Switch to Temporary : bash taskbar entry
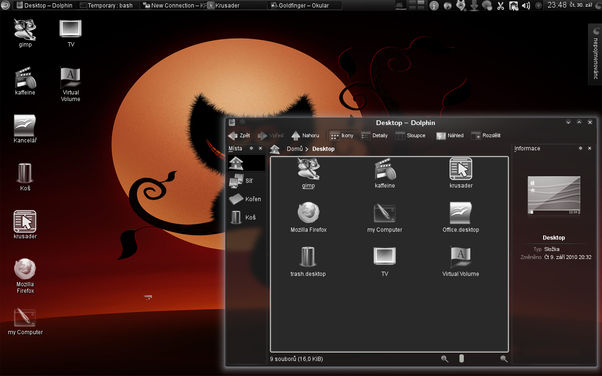Viewport: 602px width, 376px height. tap(108, 6)
